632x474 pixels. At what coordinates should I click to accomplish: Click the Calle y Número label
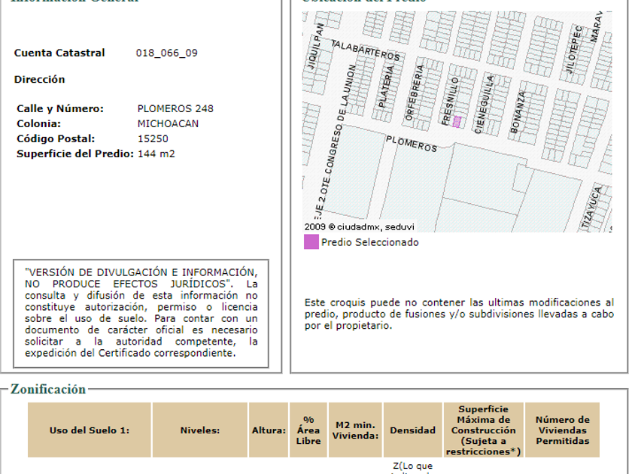60,109
